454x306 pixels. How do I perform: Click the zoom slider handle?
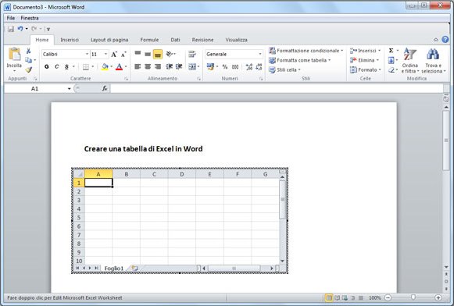(413, 297)
